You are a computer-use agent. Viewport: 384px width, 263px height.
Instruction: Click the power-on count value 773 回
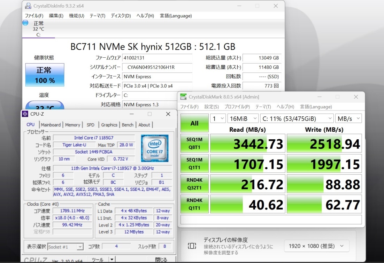262,86
